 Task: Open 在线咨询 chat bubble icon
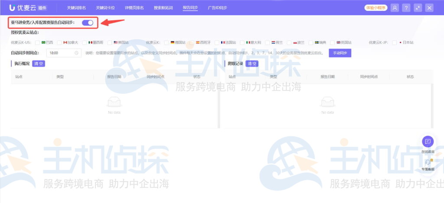[x=428, y=142]
